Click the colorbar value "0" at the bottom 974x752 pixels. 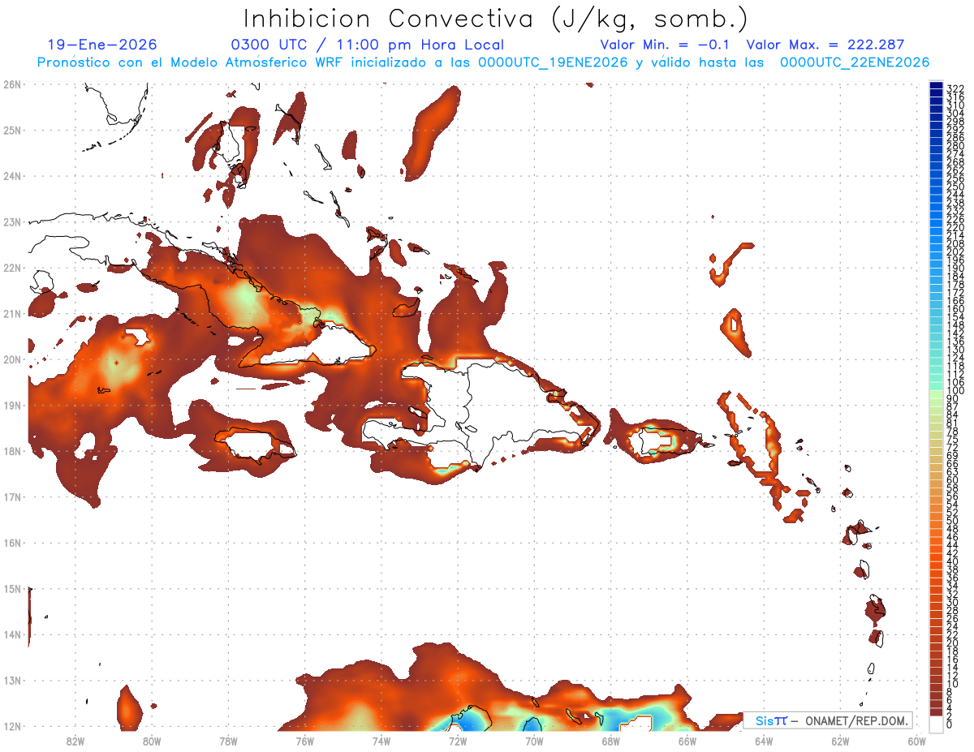[950, 724]
